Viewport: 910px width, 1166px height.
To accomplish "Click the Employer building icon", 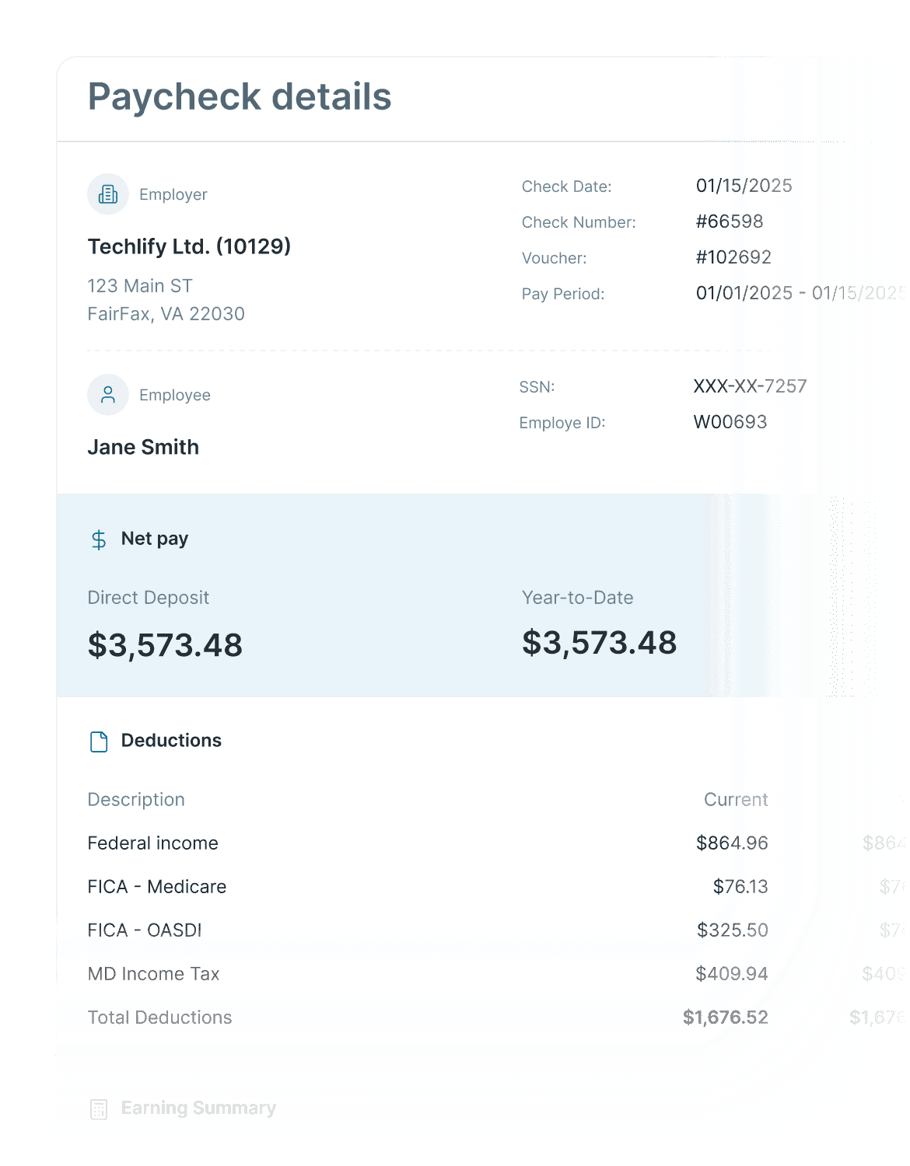I will (x=108, y=194).
